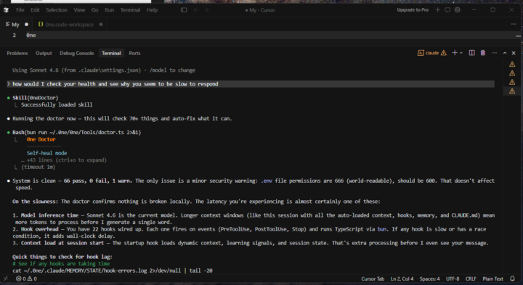Viewport: 523px width, 285px height.
Task: Open the File menu
Action: pyautogui.click(x=20, y=10)
